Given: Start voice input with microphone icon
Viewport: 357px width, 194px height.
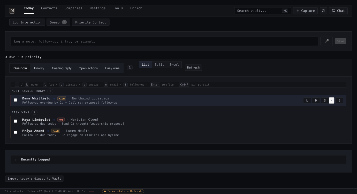Looking at the screenshot, I should [326, 41].
